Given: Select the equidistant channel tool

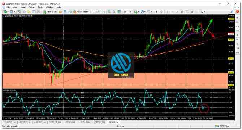Looking at the screenshot, I should 182,12.
